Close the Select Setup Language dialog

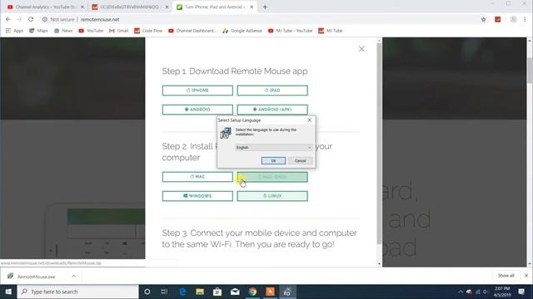(309, 120)
